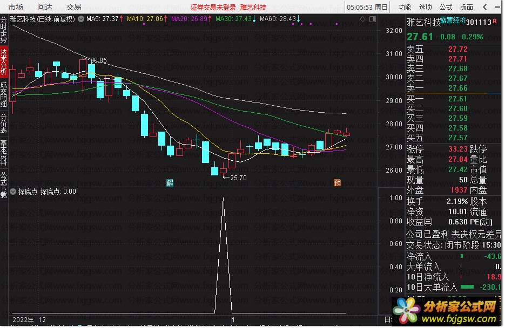Expand the 探底点 indicator dropdown
Screen dimensions: 505x328
pyautogui.click(x=13, y=192)
